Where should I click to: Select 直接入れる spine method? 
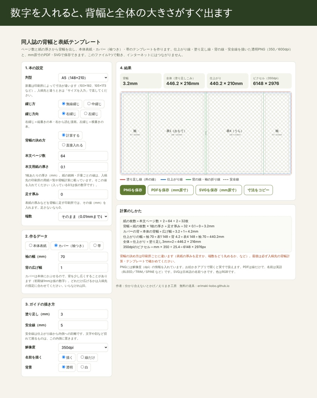click(72, 145)
